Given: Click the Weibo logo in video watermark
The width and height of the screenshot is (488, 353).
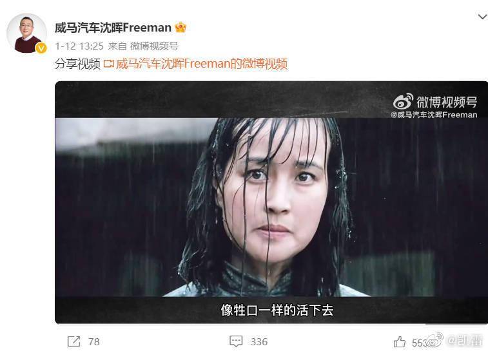Looking at the screenshot, I should [x=403, y=101].
